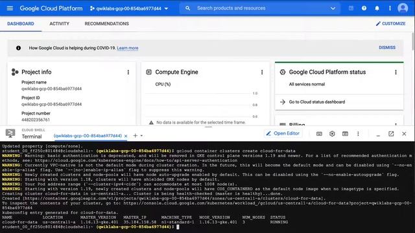
Task: Close the Cloud Shell panel
Action: click(404, 134)
